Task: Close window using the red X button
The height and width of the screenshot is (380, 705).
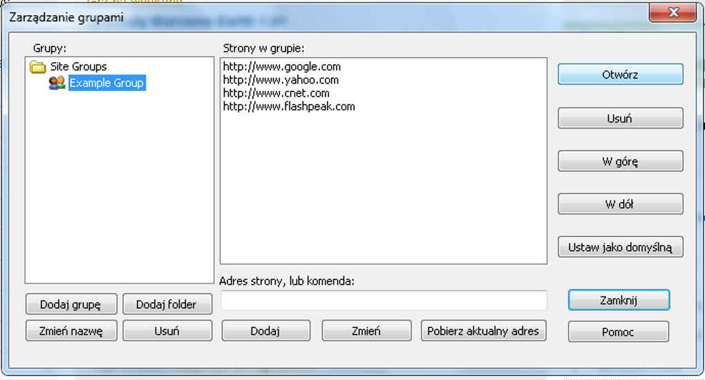Action: (673, 12)
